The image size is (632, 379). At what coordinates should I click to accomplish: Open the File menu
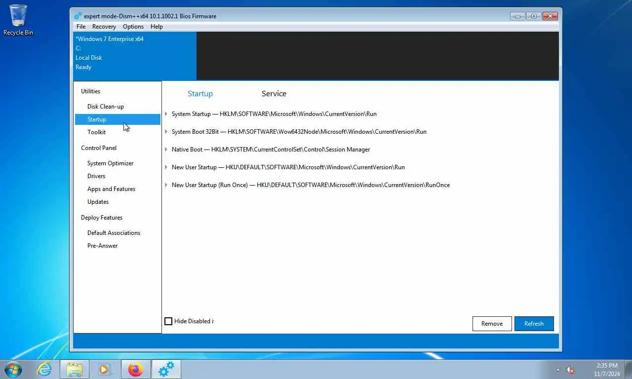[81, 27]
